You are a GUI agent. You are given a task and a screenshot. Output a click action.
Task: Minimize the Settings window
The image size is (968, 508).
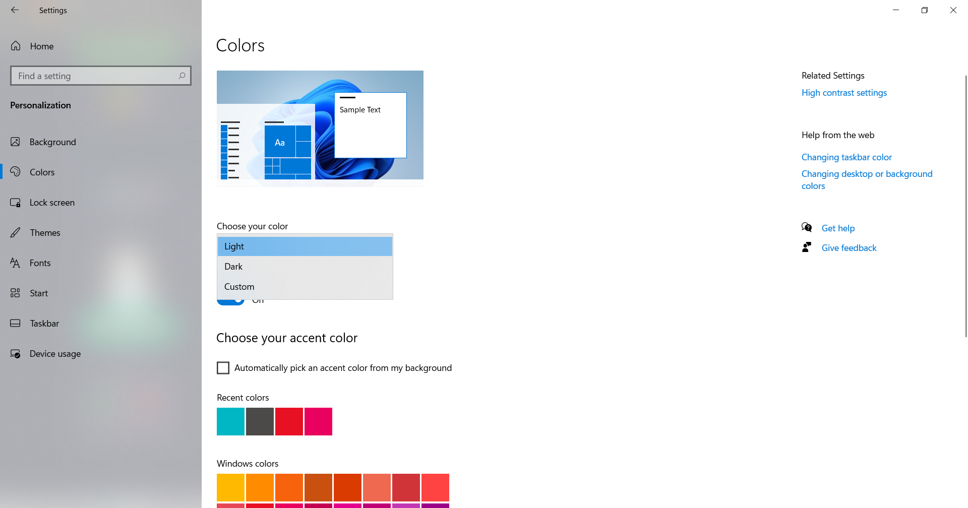pos(896,10)
